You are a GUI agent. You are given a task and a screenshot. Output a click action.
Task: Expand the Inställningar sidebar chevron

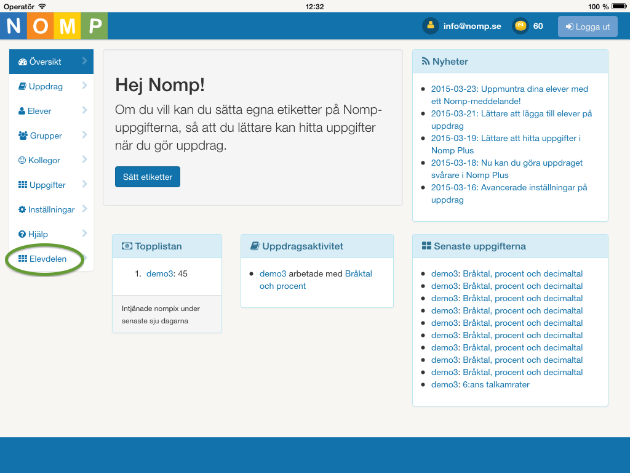(x=86, y=209)
